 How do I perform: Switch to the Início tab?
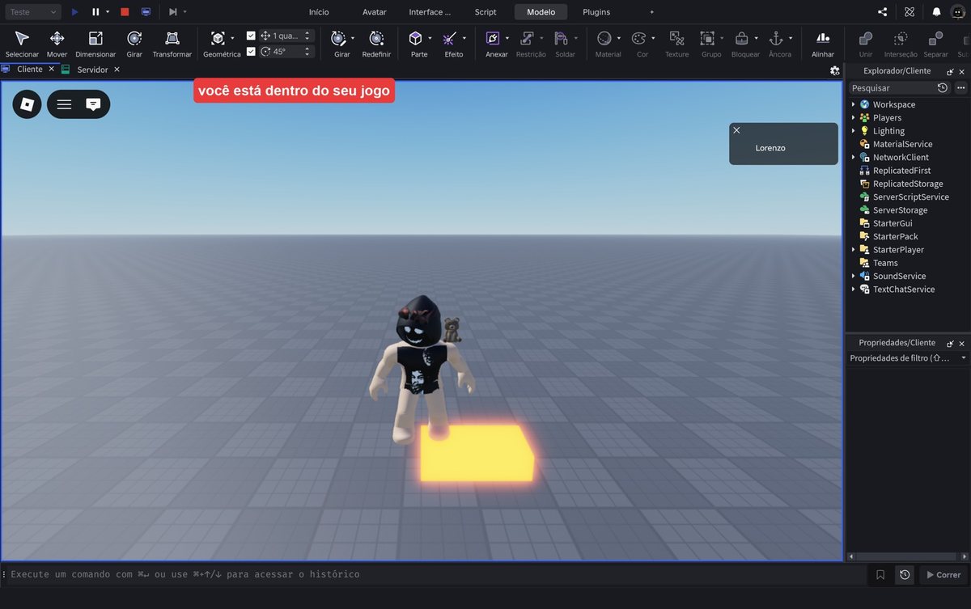coord(319,12)
